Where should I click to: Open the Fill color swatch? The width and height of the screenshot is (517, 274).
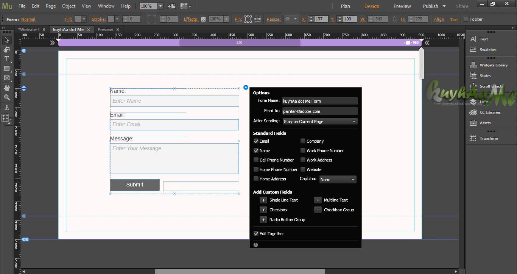pyautogui.click(x=78, y=19)
